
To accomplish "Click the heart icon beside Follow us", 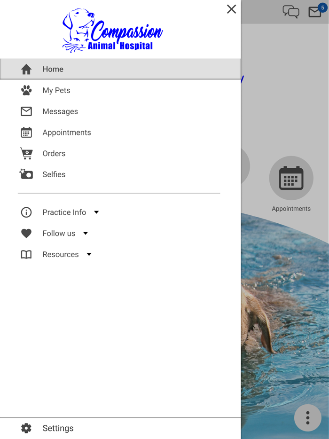I will tap(26, 234).
